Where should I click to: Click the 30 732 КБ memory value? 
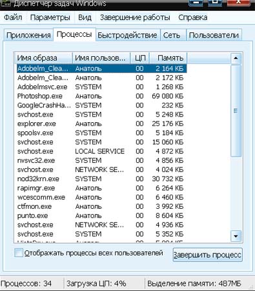(x=168, y=179)
